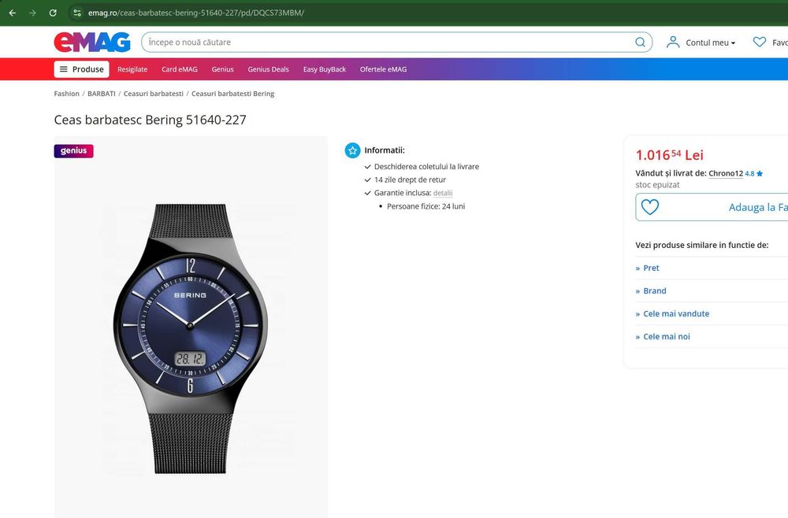Click the Genius badge on product image

(73, 151)
